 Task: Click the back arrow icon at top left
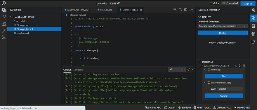(4, 3)
